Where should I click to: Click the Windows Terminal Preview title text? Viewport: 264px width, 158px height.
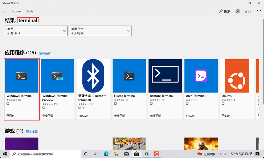[55, 98]
